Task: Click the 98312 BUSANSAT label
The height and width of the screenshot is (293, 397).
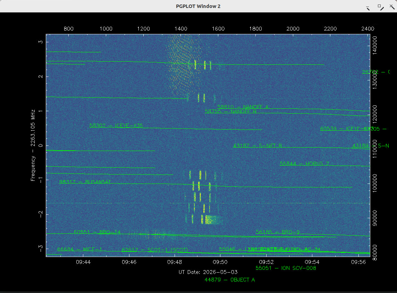Action: (x=85, y=182)
